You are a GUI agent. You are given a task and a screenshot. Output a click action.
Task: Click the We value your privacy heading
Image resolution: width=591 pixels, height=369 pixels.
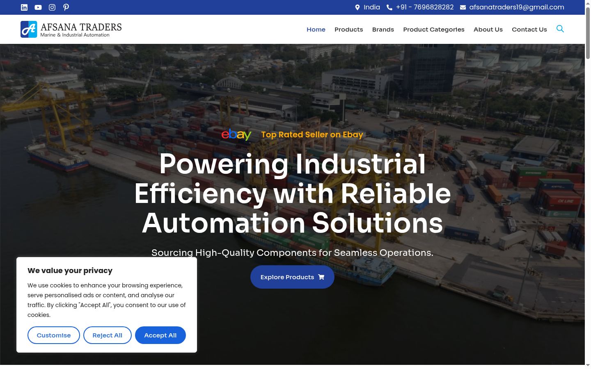pos(70,271)
